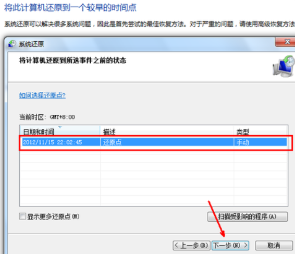
Task: Proceed with 下一步 button
Action: [x=230, y=245]
